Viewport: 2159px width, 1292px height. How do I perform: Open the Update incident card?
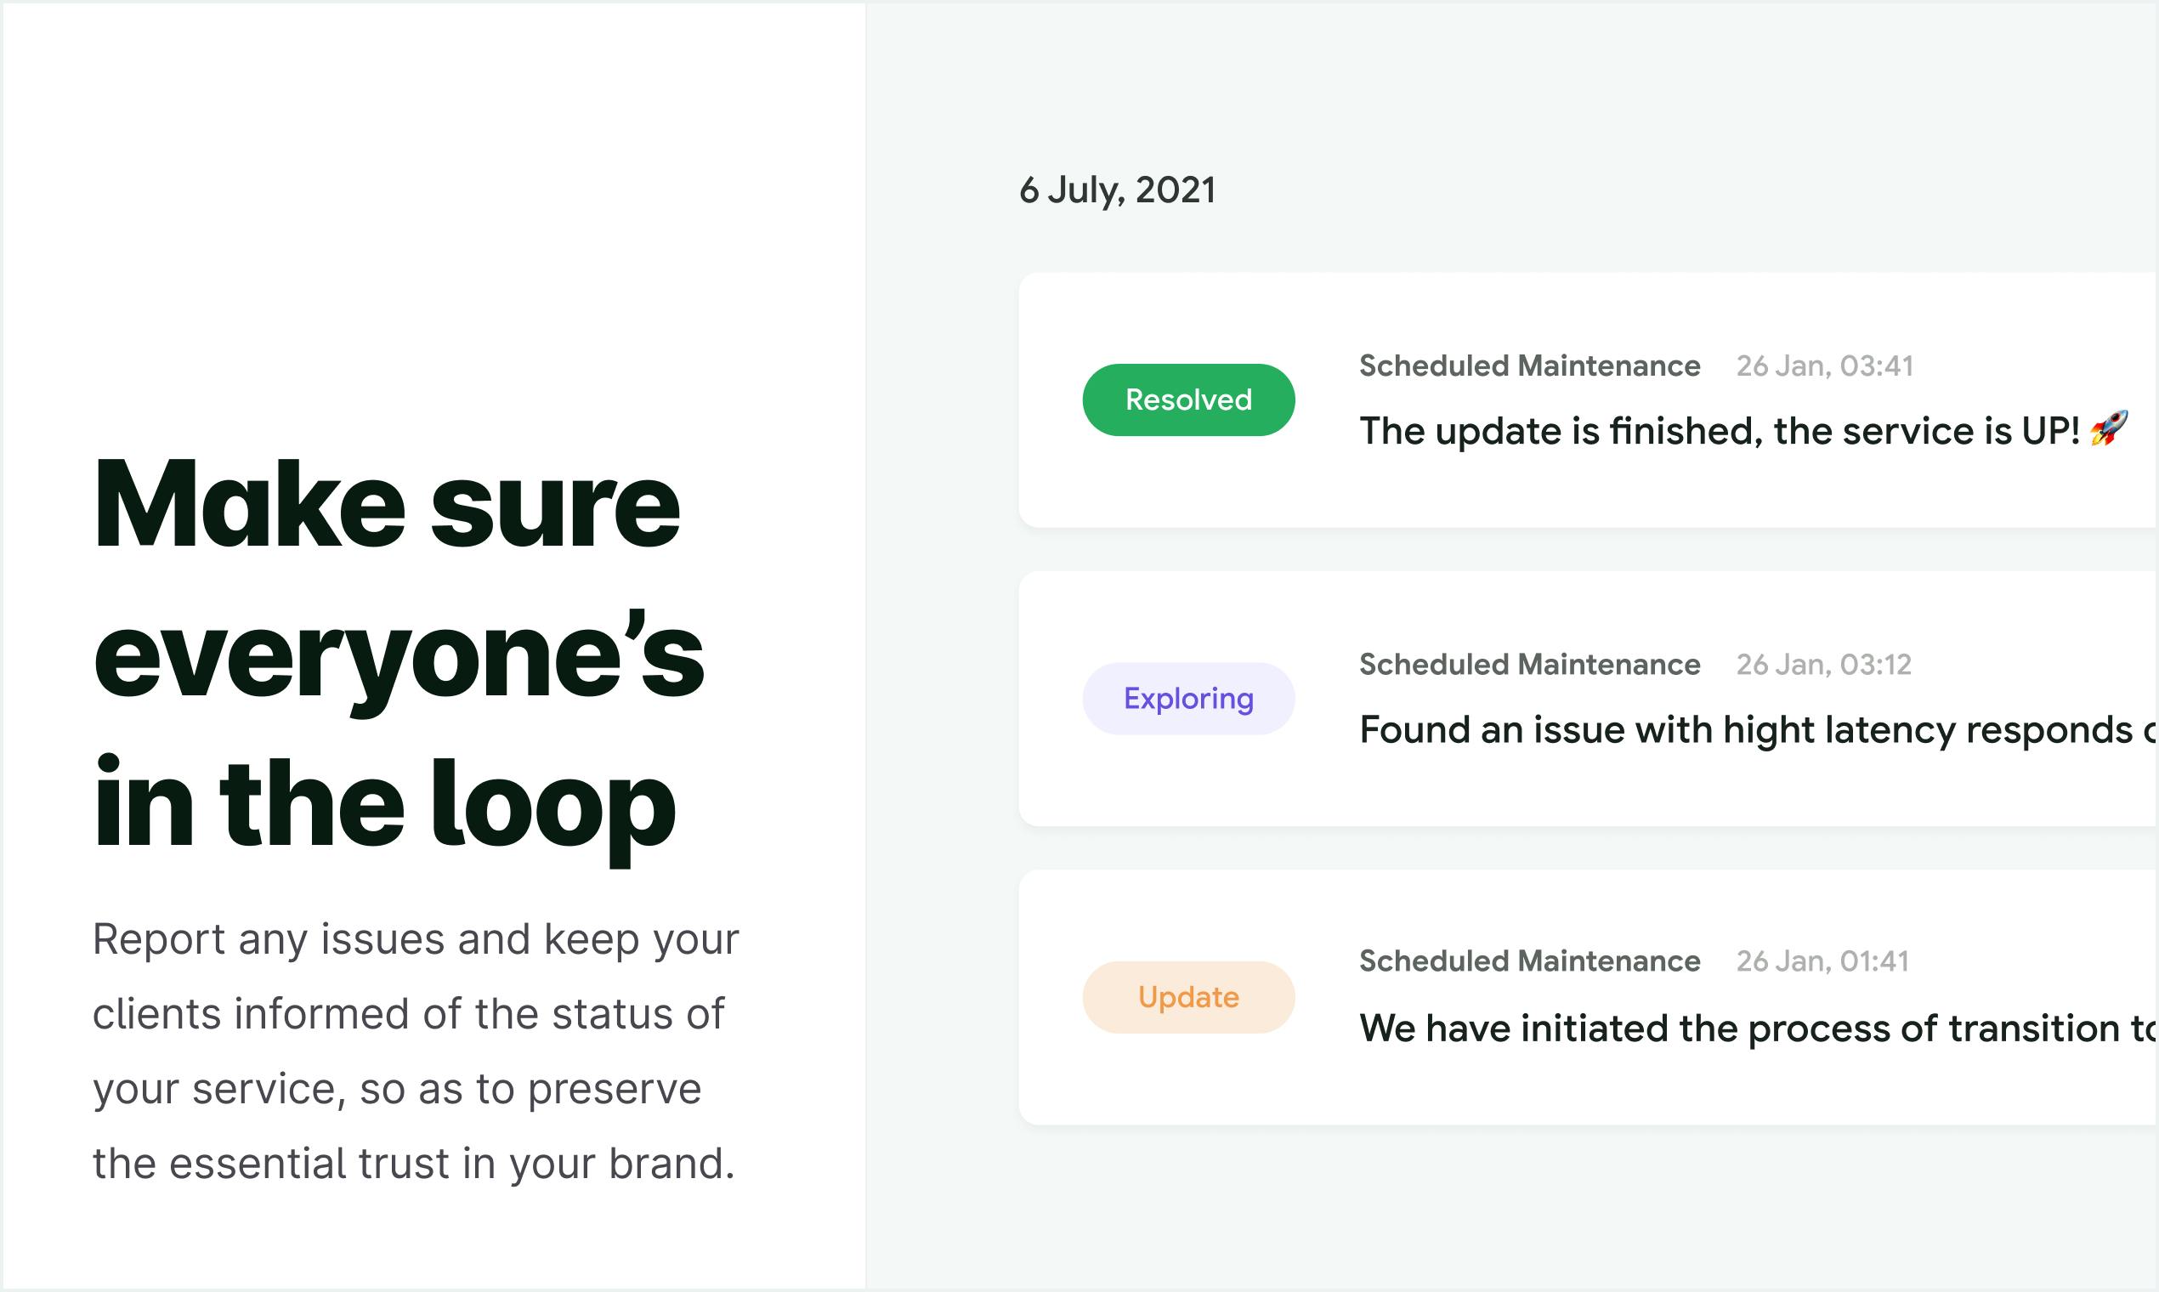pyautogui.click(x=1589, y=997)
